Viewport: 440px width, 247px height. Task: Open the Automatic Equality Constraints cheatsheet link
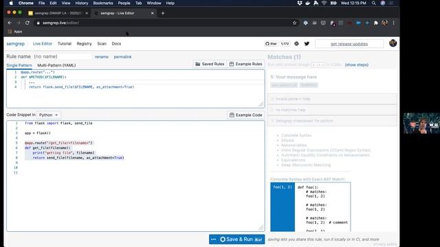[x=325, y=155]
